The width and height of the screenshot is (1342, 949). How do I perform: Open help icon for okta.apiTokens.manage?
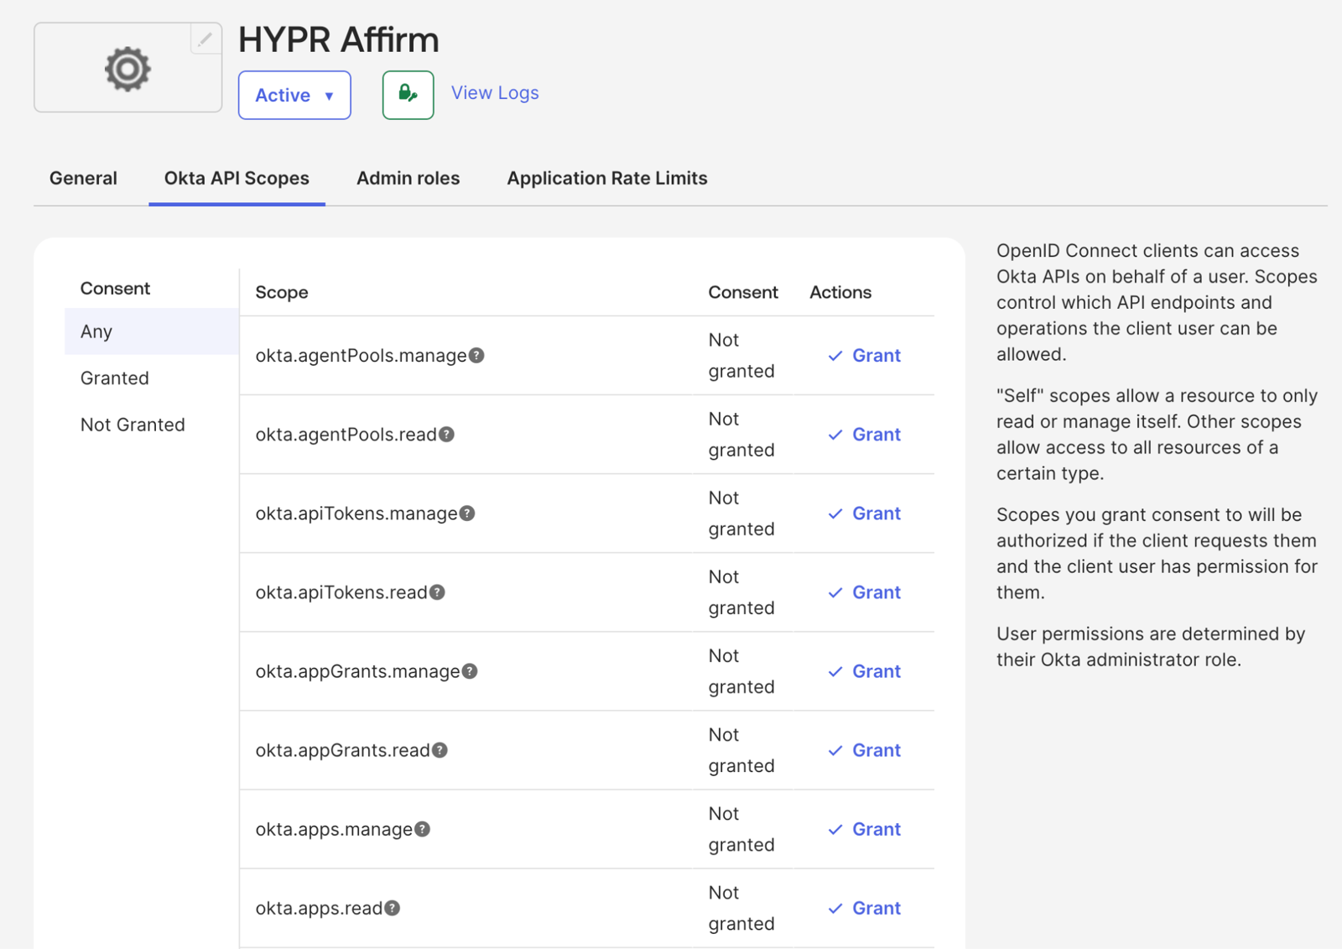tap(467, 514)
